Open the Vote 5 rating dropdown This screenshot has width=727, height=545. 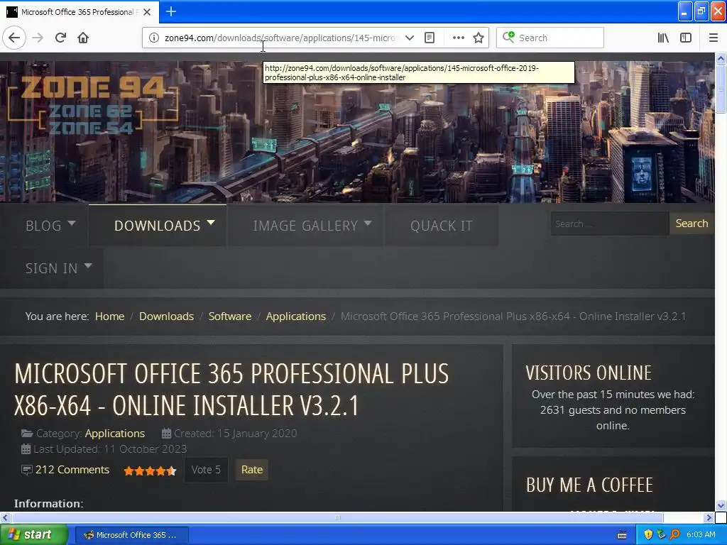pos(206,470)
